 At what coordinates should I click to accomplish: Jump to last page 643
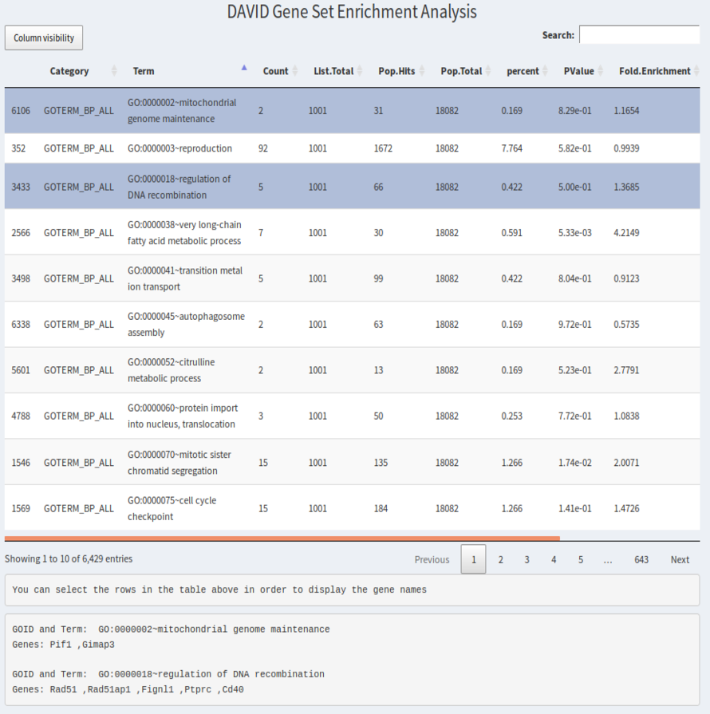click(641, 559)
